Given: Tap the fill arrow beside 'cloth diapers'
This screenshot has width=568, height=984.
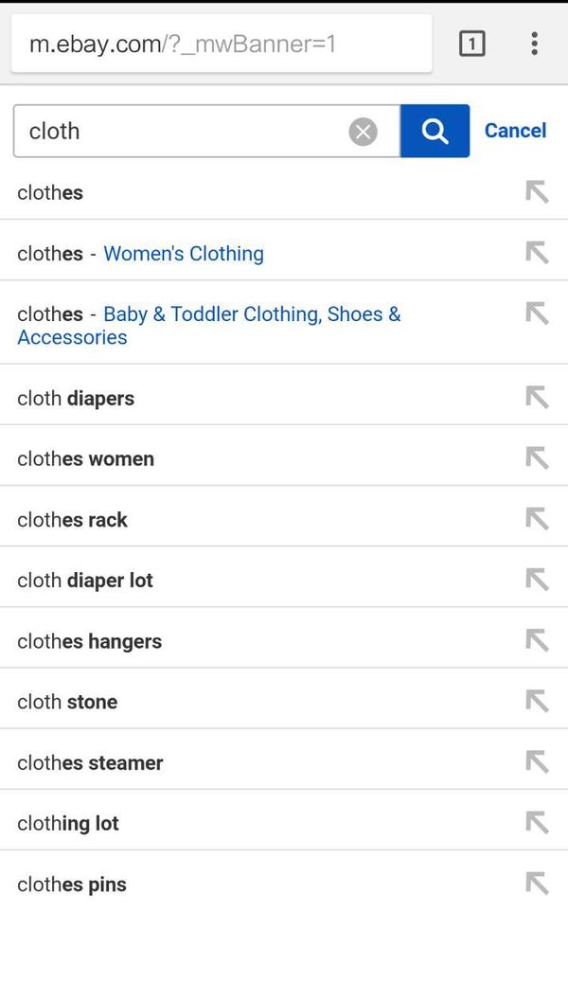Looking at the screenshot, I should click(x=538, y=398).
